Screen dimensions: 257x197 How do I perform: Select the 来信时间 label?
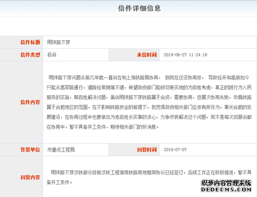click(x=147, y=55)
